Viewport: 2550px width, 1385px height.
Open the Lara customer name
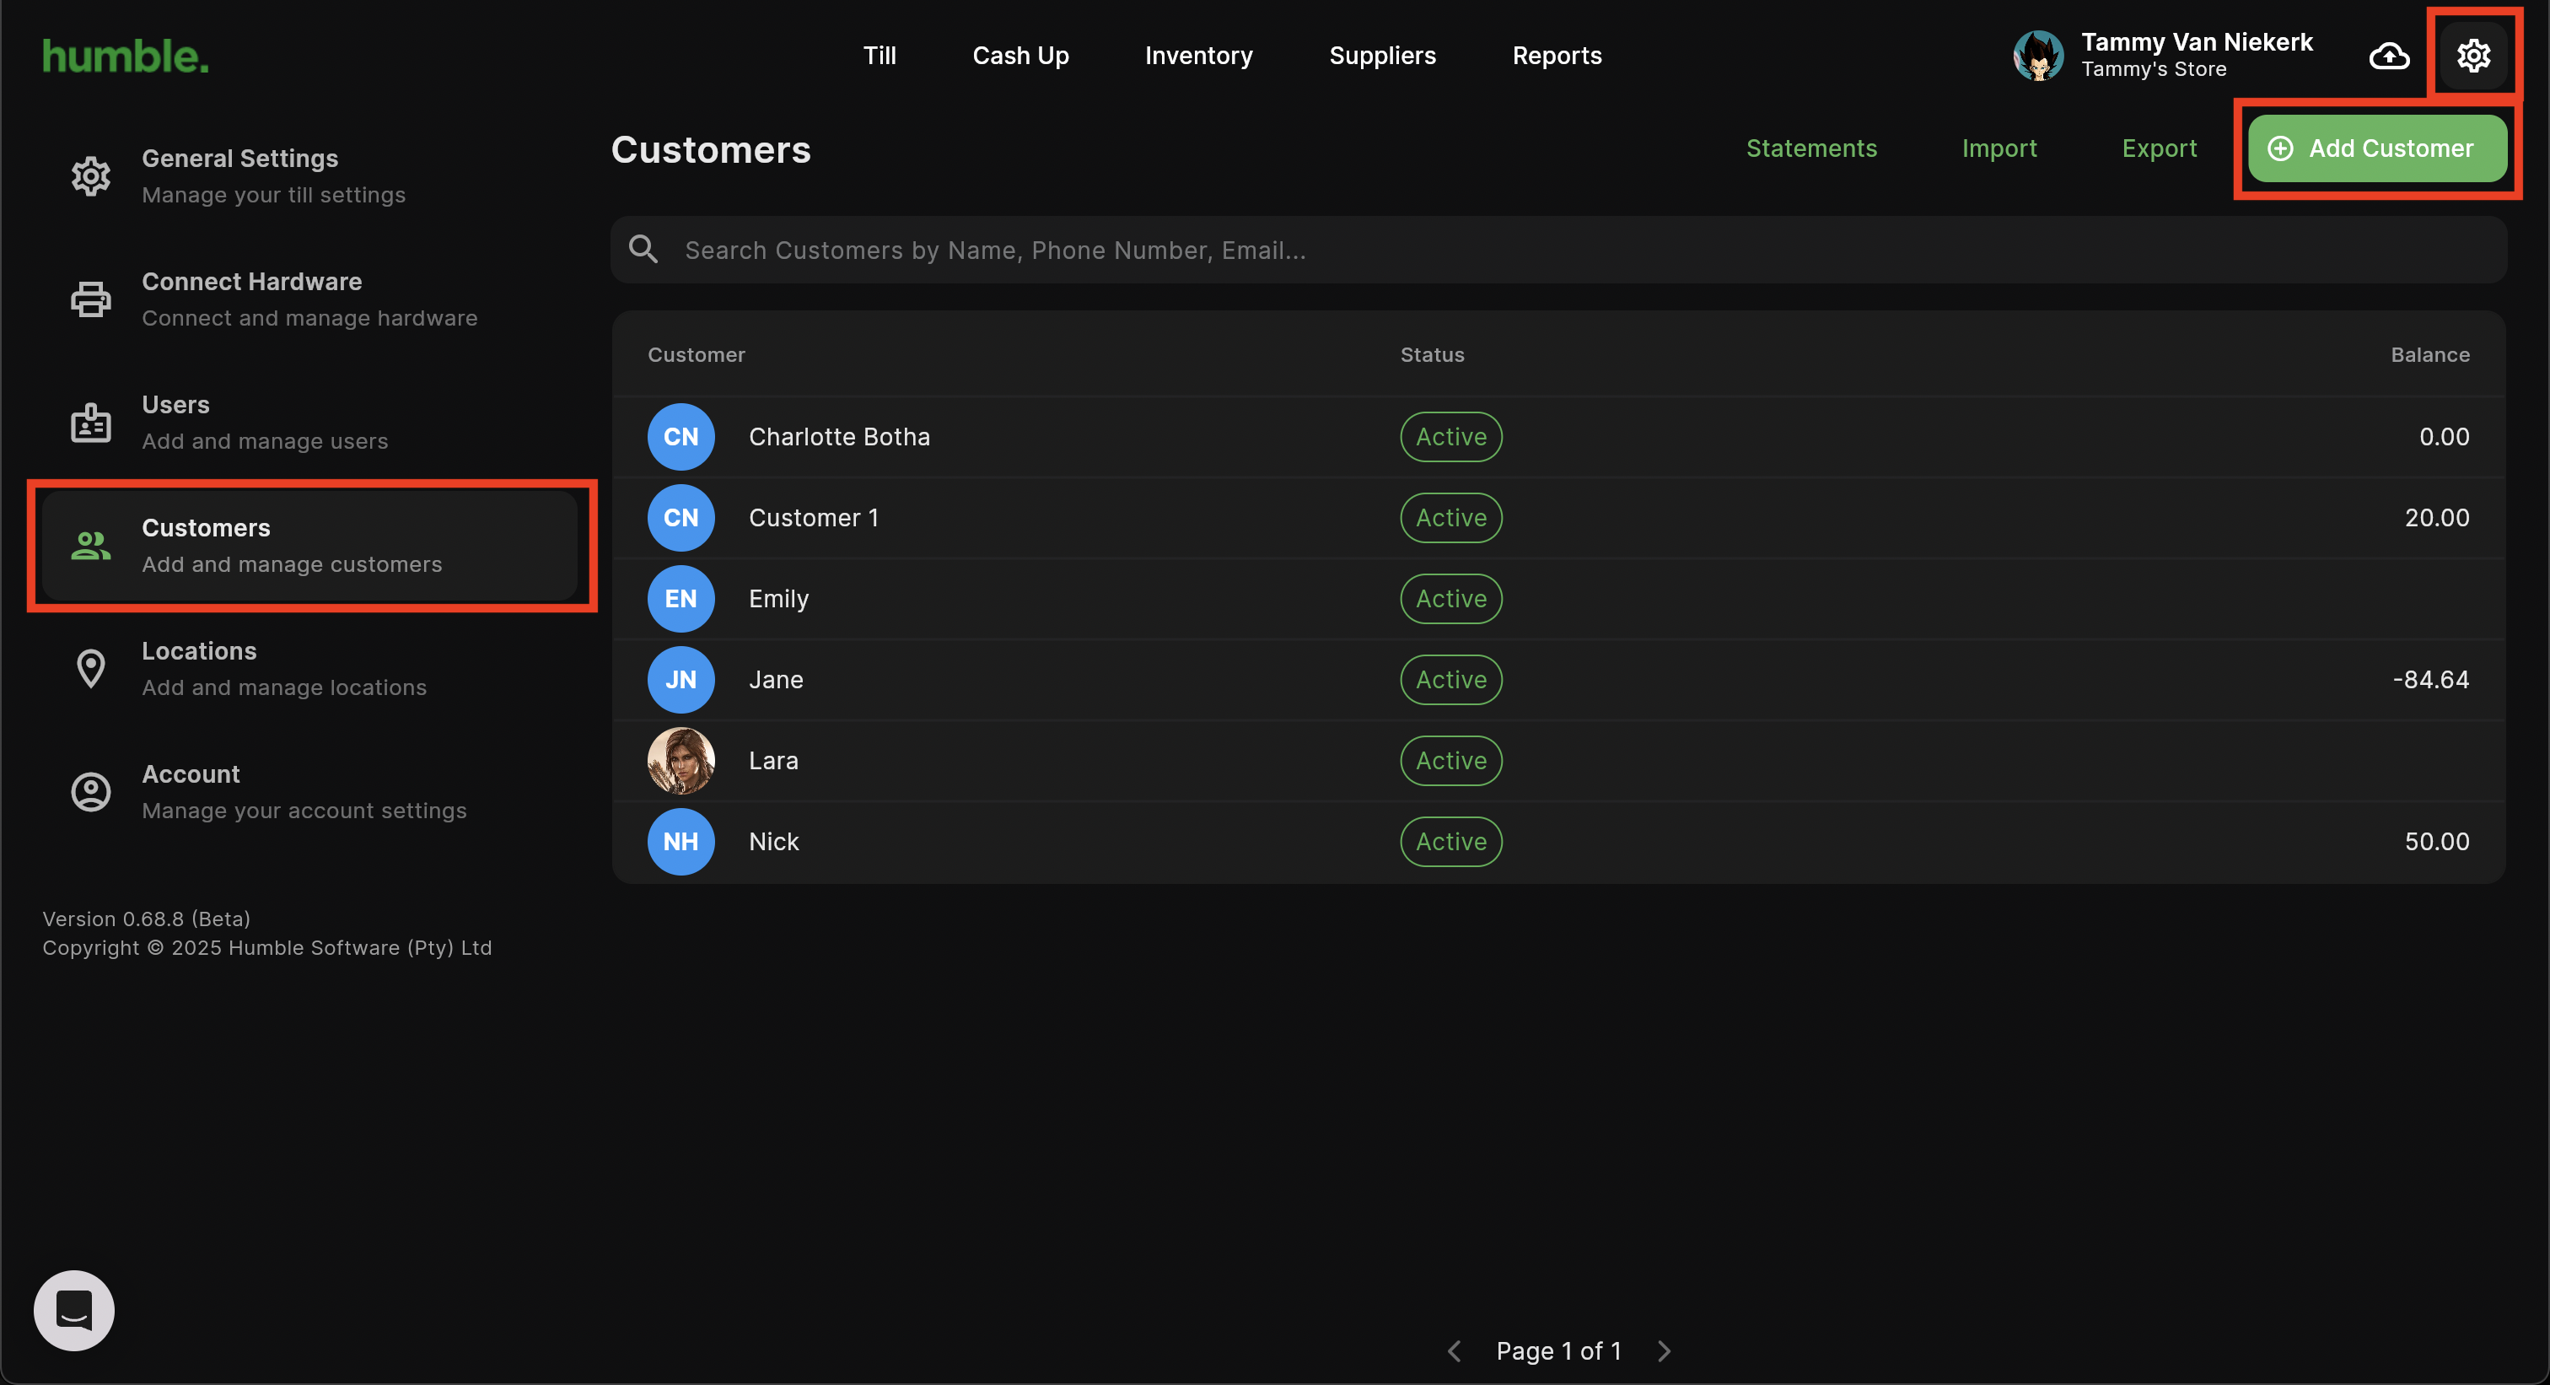(773, 760)
